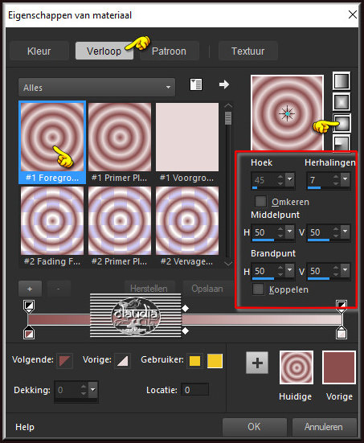
Task: Select the linear gradient style icon
Action: pyautogui.click(x=342, y=81)
